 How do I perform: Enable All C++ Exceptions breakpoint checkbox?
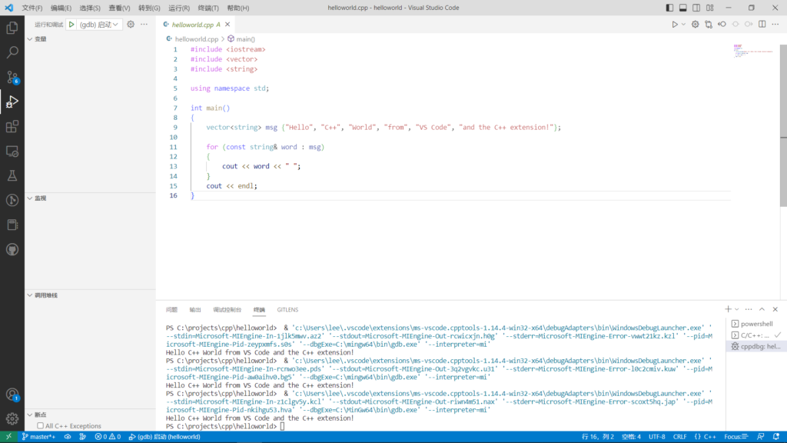[41, 425]
